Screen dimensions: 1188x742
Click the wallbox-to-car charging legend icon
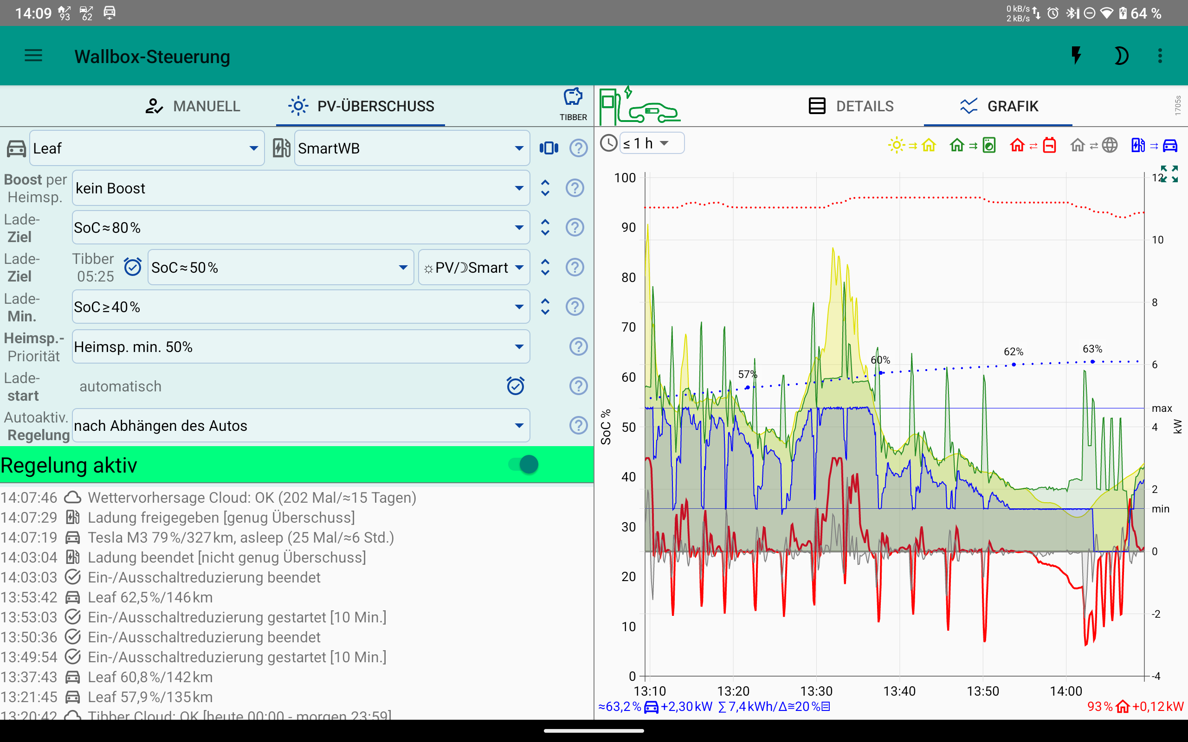click(x=1154, y=145)
